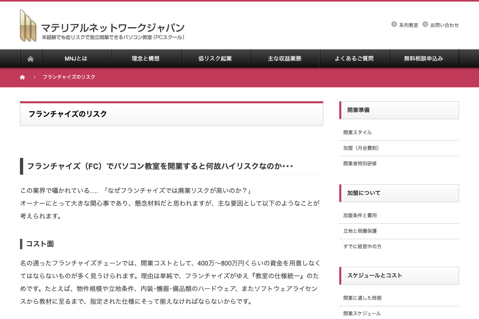The width and height of the screenshot is (479, 319).
Task: Visit 立地と商圏保護 sidebar link
Action: (360, 231)
